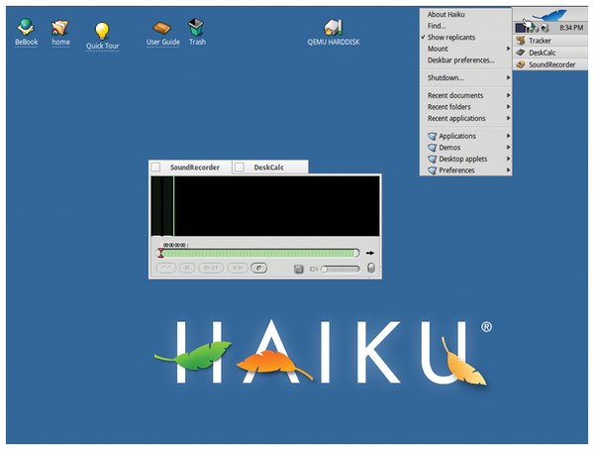This screenshot has height=450, width=594.
Task: Click the record button in SoundRecorder
Action: click(258, 268)
